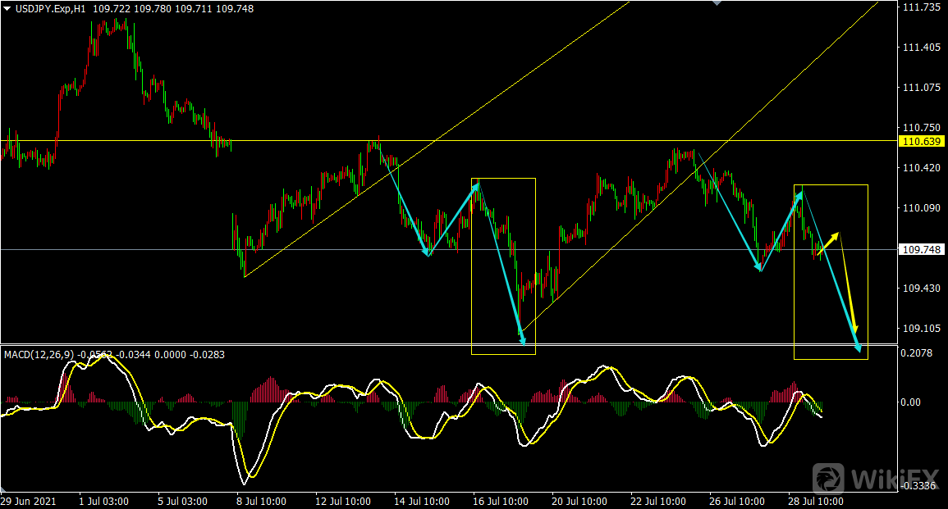This screenshot has height=509, width=948.
Task: Click the MACD 0.00 scale level
Action: coord(911,402)
